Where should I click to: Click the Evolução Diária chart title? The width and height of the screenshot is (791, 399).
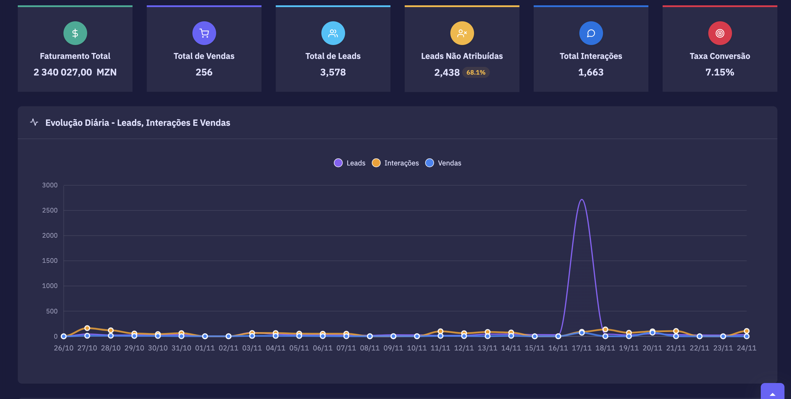click(138, 123)
